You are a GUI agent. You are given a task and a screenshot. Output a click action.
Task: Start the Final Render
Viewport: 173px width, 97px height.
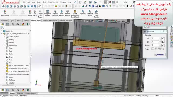(x=61, y=13)
